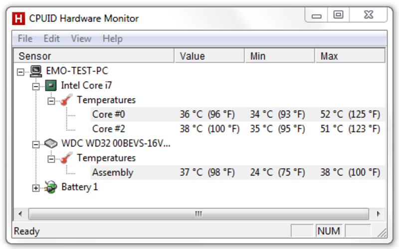The height and width of the screenshot is (249, 399).
Task: Collapse Temperatures under Intel Core i7
Action: tap(51, 101)
